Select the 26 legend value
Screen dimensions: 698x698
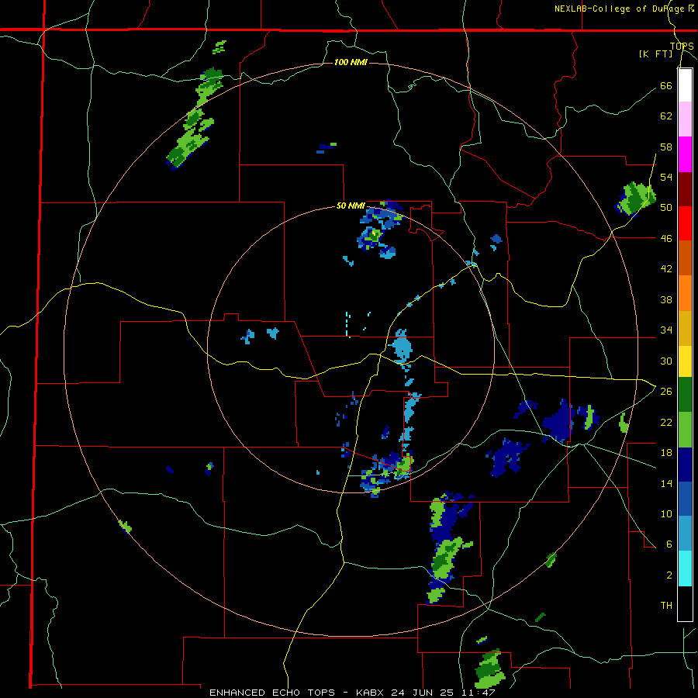click(x=666, y=392)
